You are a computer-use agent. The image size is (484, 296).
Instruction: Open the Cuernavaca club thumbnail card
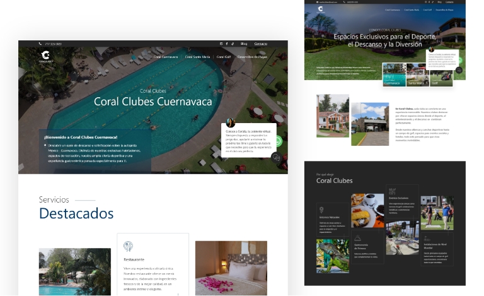point(394,74)
